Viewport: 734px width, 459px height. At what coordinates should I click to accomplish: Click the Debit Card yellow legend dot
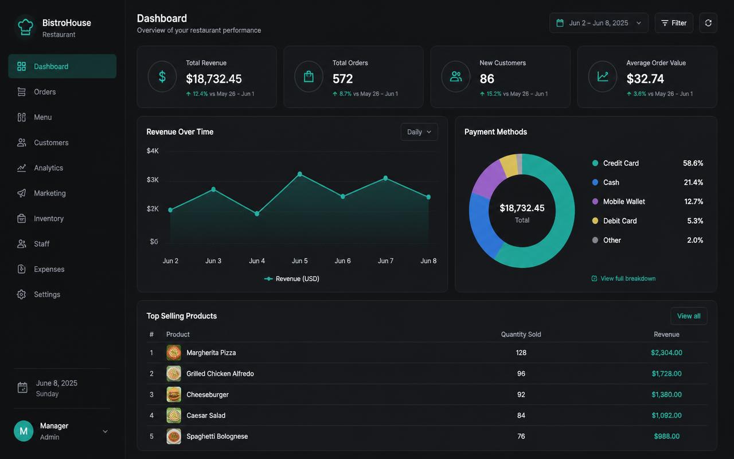[595, 221]
